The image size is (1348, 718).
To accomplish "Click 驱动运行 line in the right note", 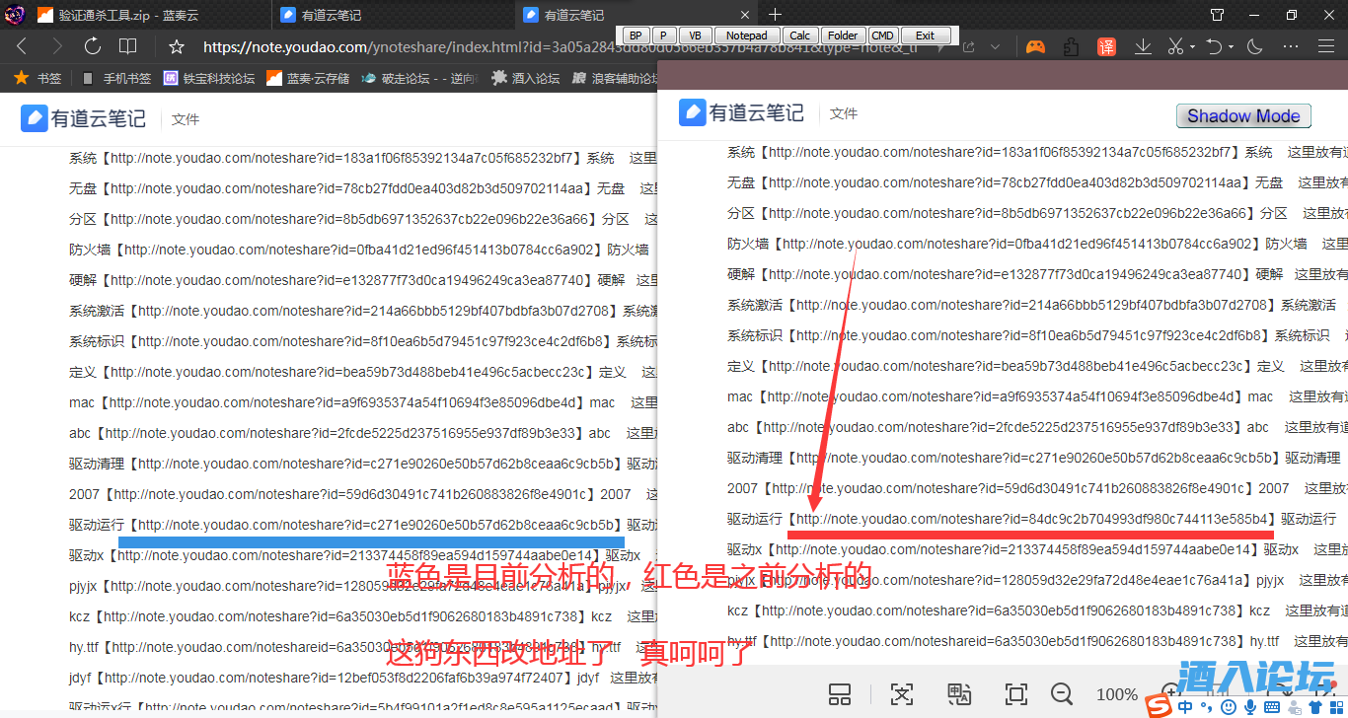I will tap(1031, 519).
